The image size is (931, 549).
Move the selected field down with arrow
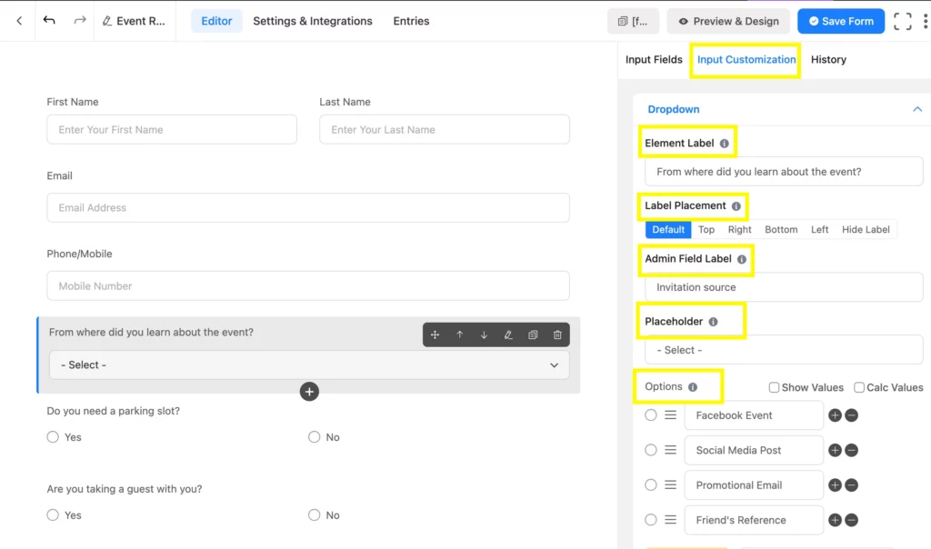[x=484, y=334]
